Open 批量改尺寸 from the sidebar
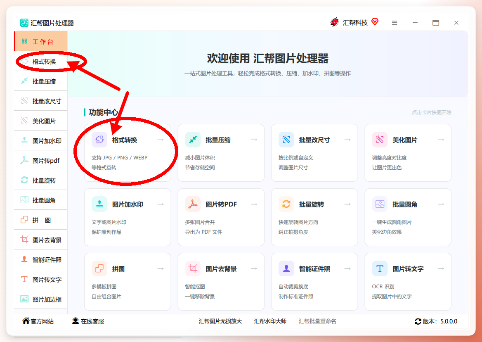Viewport: 482px width, 342px height. [x=40, y=101]
